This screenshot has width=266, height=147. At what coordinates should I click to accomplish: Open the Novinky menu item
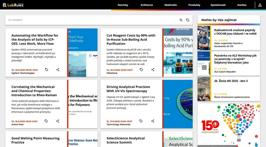tap(123, 5)
